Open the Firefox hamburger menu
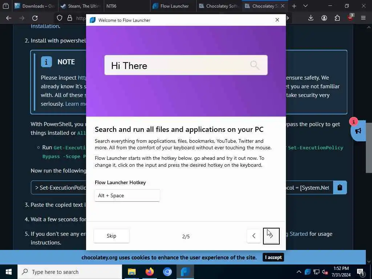372x279 pixels. (363, 18)
